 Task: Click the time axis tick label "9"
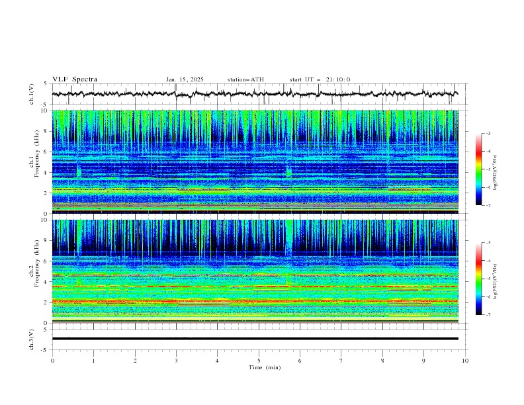[x=423, y=361]
